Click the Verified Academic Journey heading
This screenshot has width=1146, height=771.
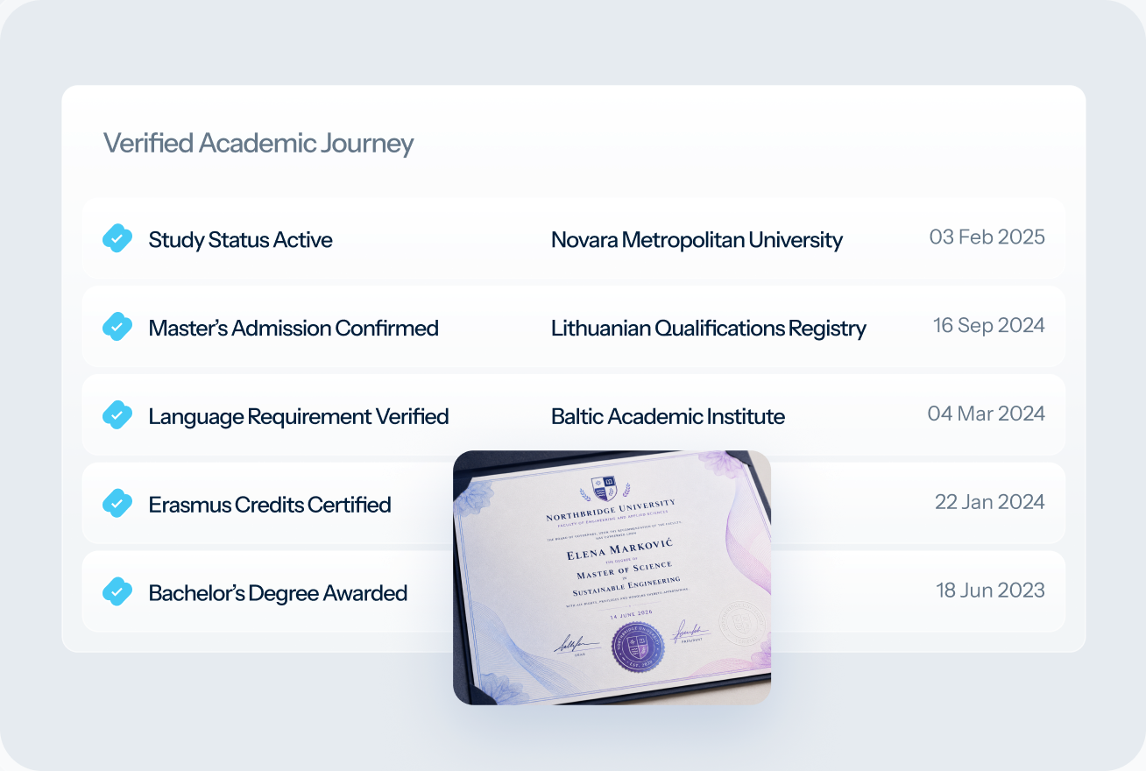(258, 144)
